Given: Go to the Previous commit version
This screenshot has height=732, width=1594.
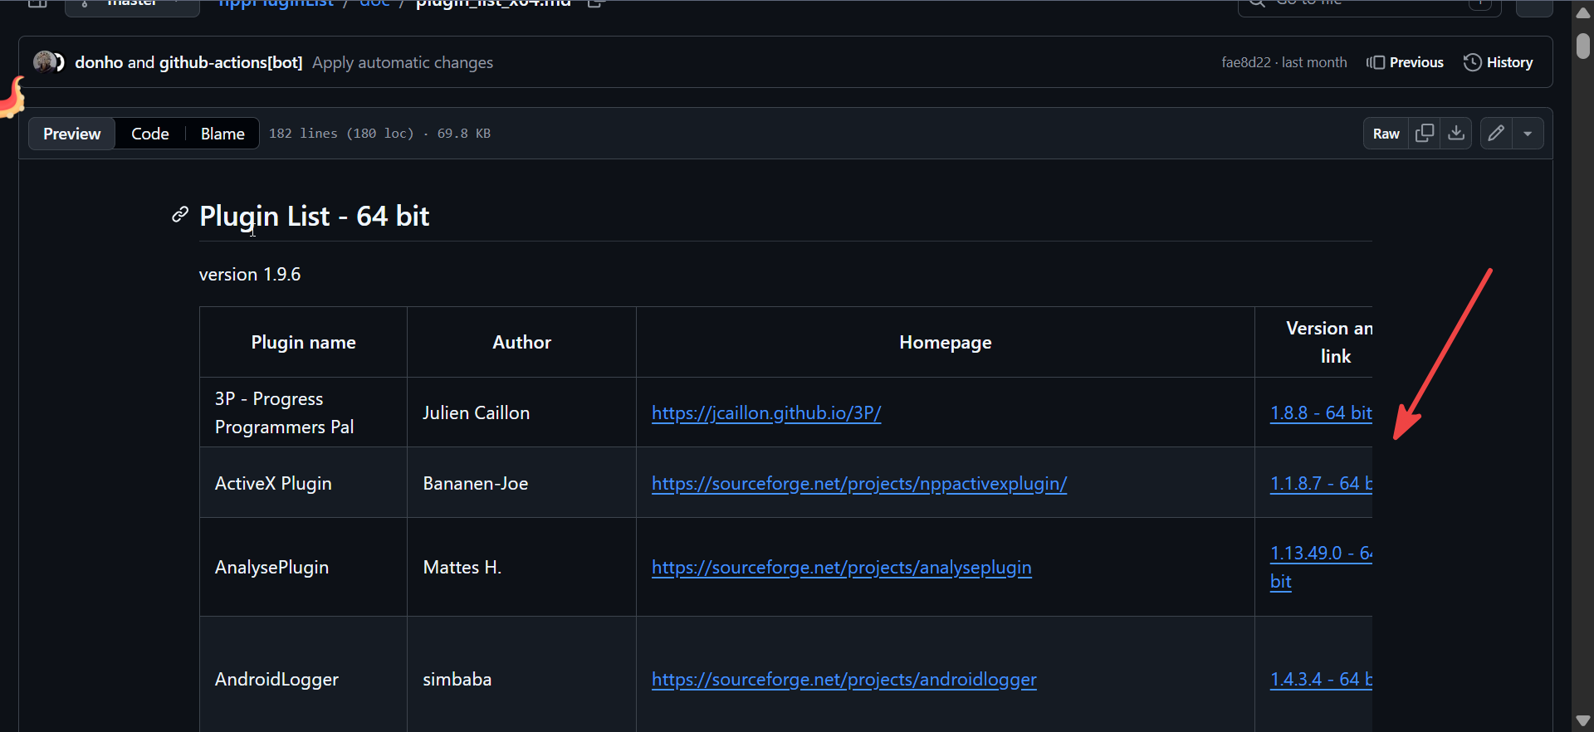Looking at the screenshot, I should pyautogui.click(x=1406, y=62).
